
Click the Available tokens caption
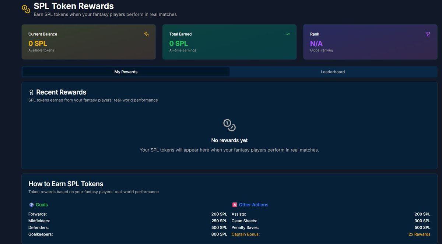click(41, 50)
